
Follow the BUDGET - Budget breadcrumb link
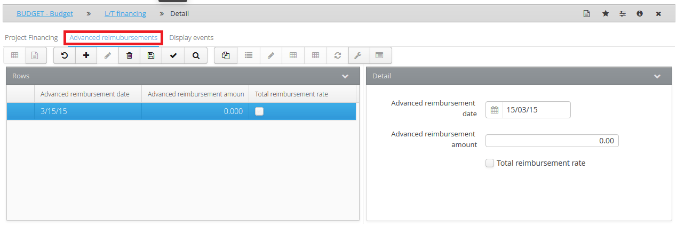pyautogui.click(x=45, y=13)
